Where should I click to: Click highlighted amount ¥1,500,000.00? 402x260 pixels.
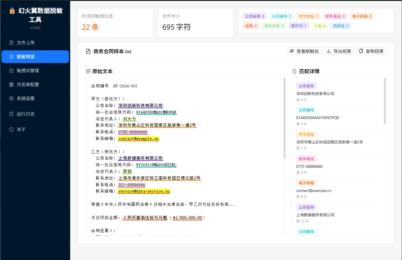(187, 218)
